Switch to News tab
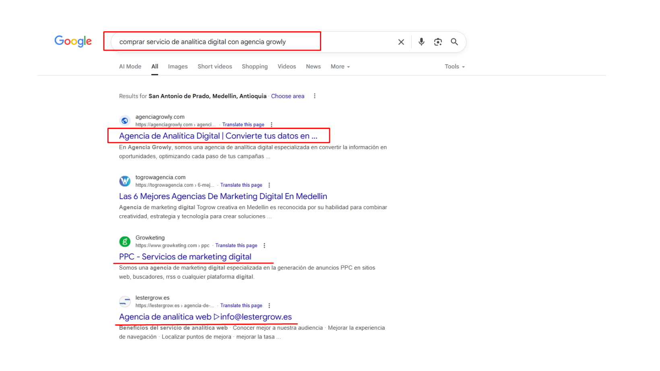The height and width of the screenshot is (371, 660). click(313, 67)
